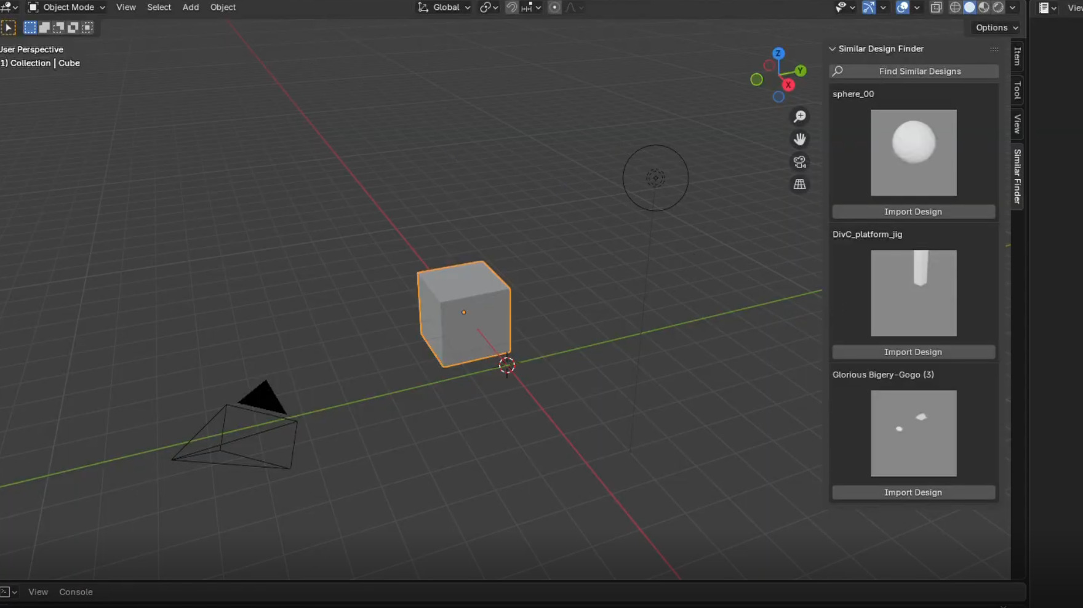Screen dimensions: 1083x608
Task: Open the Global transform orientation dropdown
Action: (445, 7)
